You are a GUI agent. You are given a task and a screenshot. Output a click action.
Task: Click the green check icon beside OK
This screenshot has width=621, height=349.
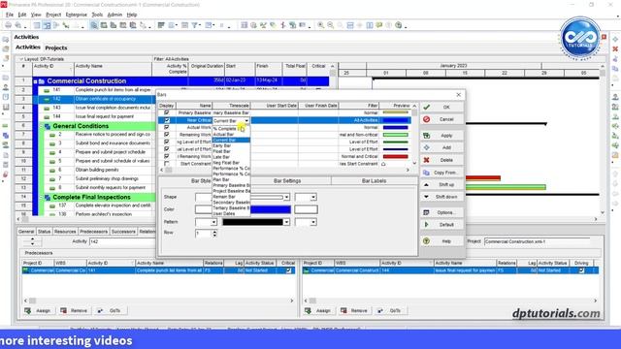(x=427, y=108)
